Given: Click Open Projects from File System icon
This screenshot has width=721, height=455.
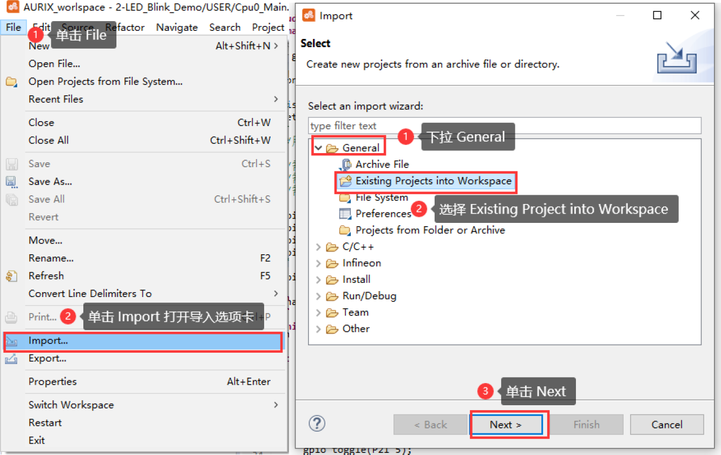Looking at the screenshot, I should pyautogui.click(x=11, y=82).
